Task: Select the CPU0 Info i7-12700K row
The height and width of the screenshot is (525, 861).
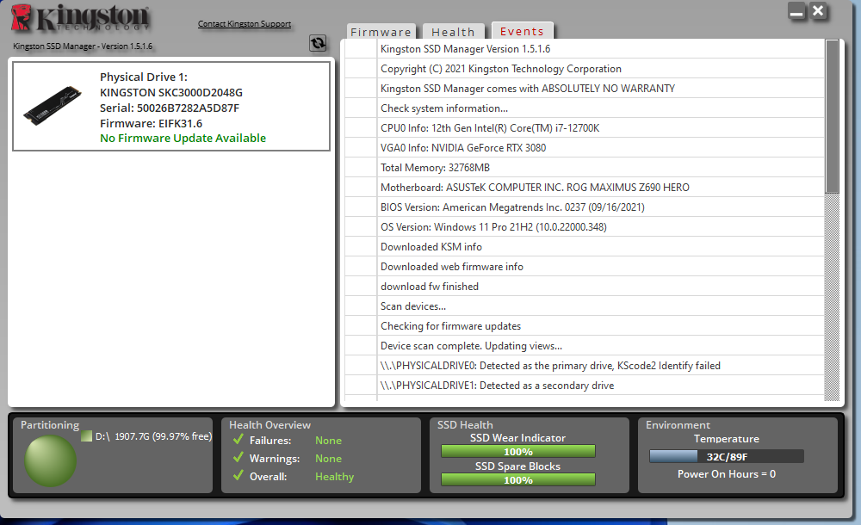Action: (x=585, y=128)
